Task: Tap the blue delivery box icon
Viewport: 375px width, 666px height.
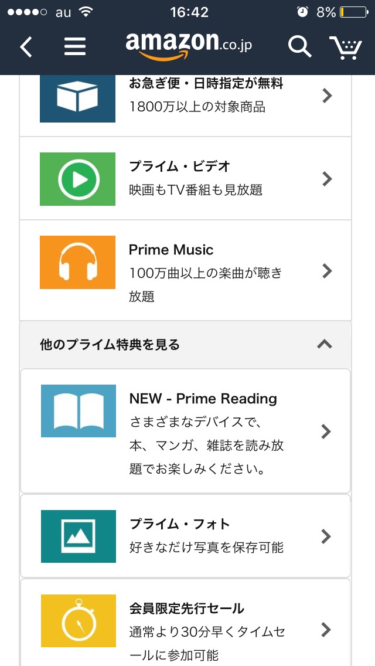Action: click(x=77, y=97)
